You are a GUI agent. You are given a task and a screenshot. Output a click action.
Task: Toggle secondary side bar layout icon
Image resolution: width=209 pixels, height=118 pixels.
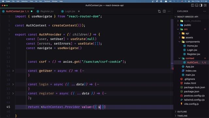tap(201, 5)
